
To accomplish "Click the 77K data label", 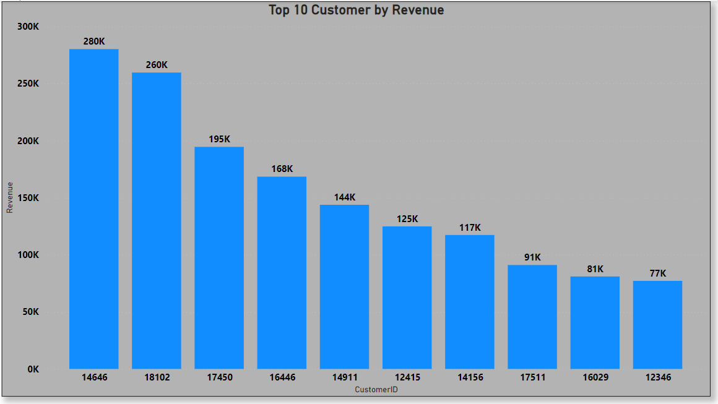I will [657, 273].
